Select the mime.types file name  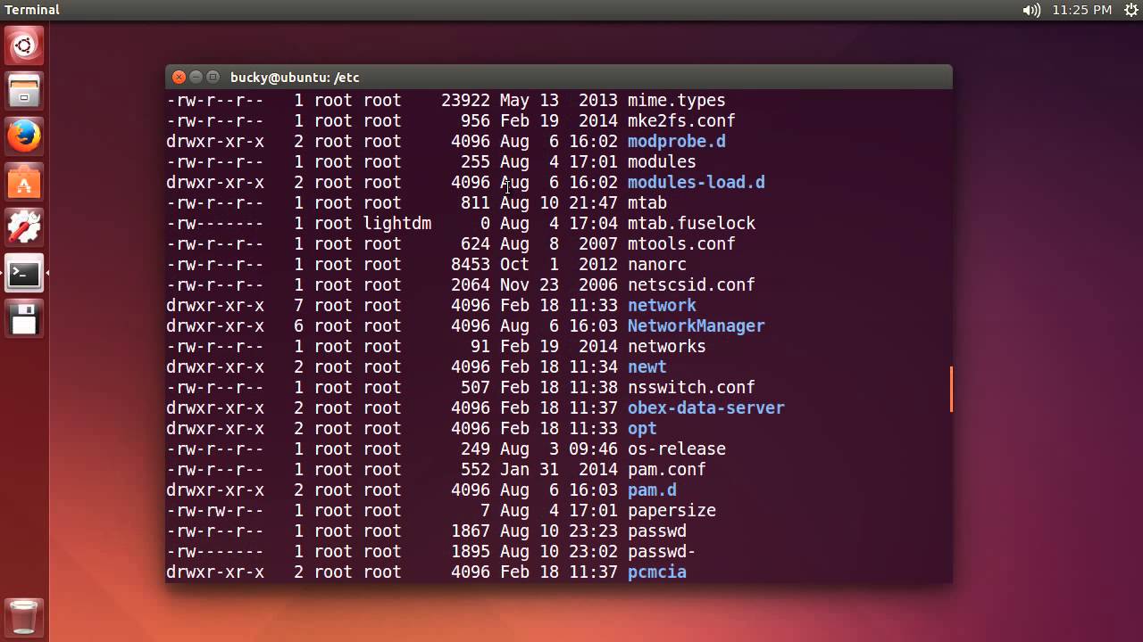[676, 100]
